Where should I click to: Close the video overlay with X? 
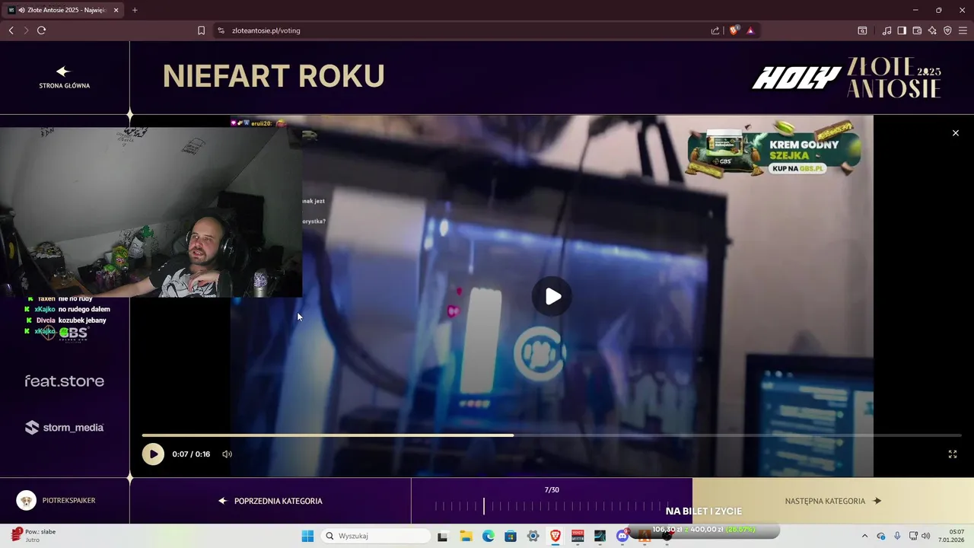pos(956,133)
